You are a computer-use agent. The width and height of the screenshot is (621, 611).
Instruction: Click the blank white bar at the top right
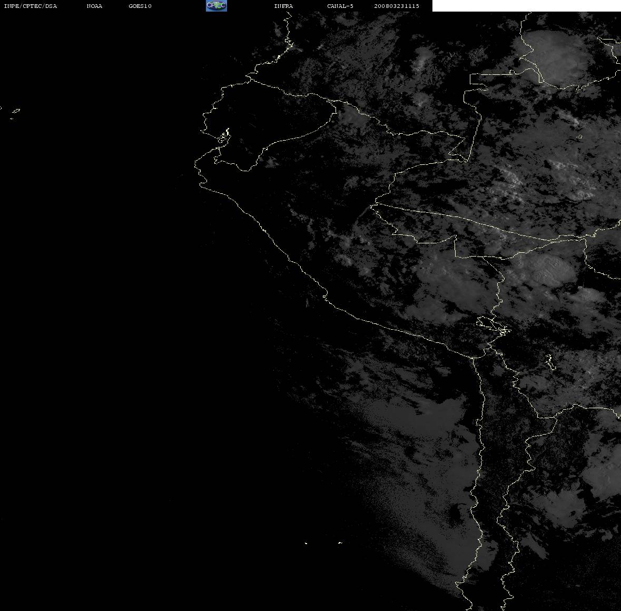tap(526, 6)
